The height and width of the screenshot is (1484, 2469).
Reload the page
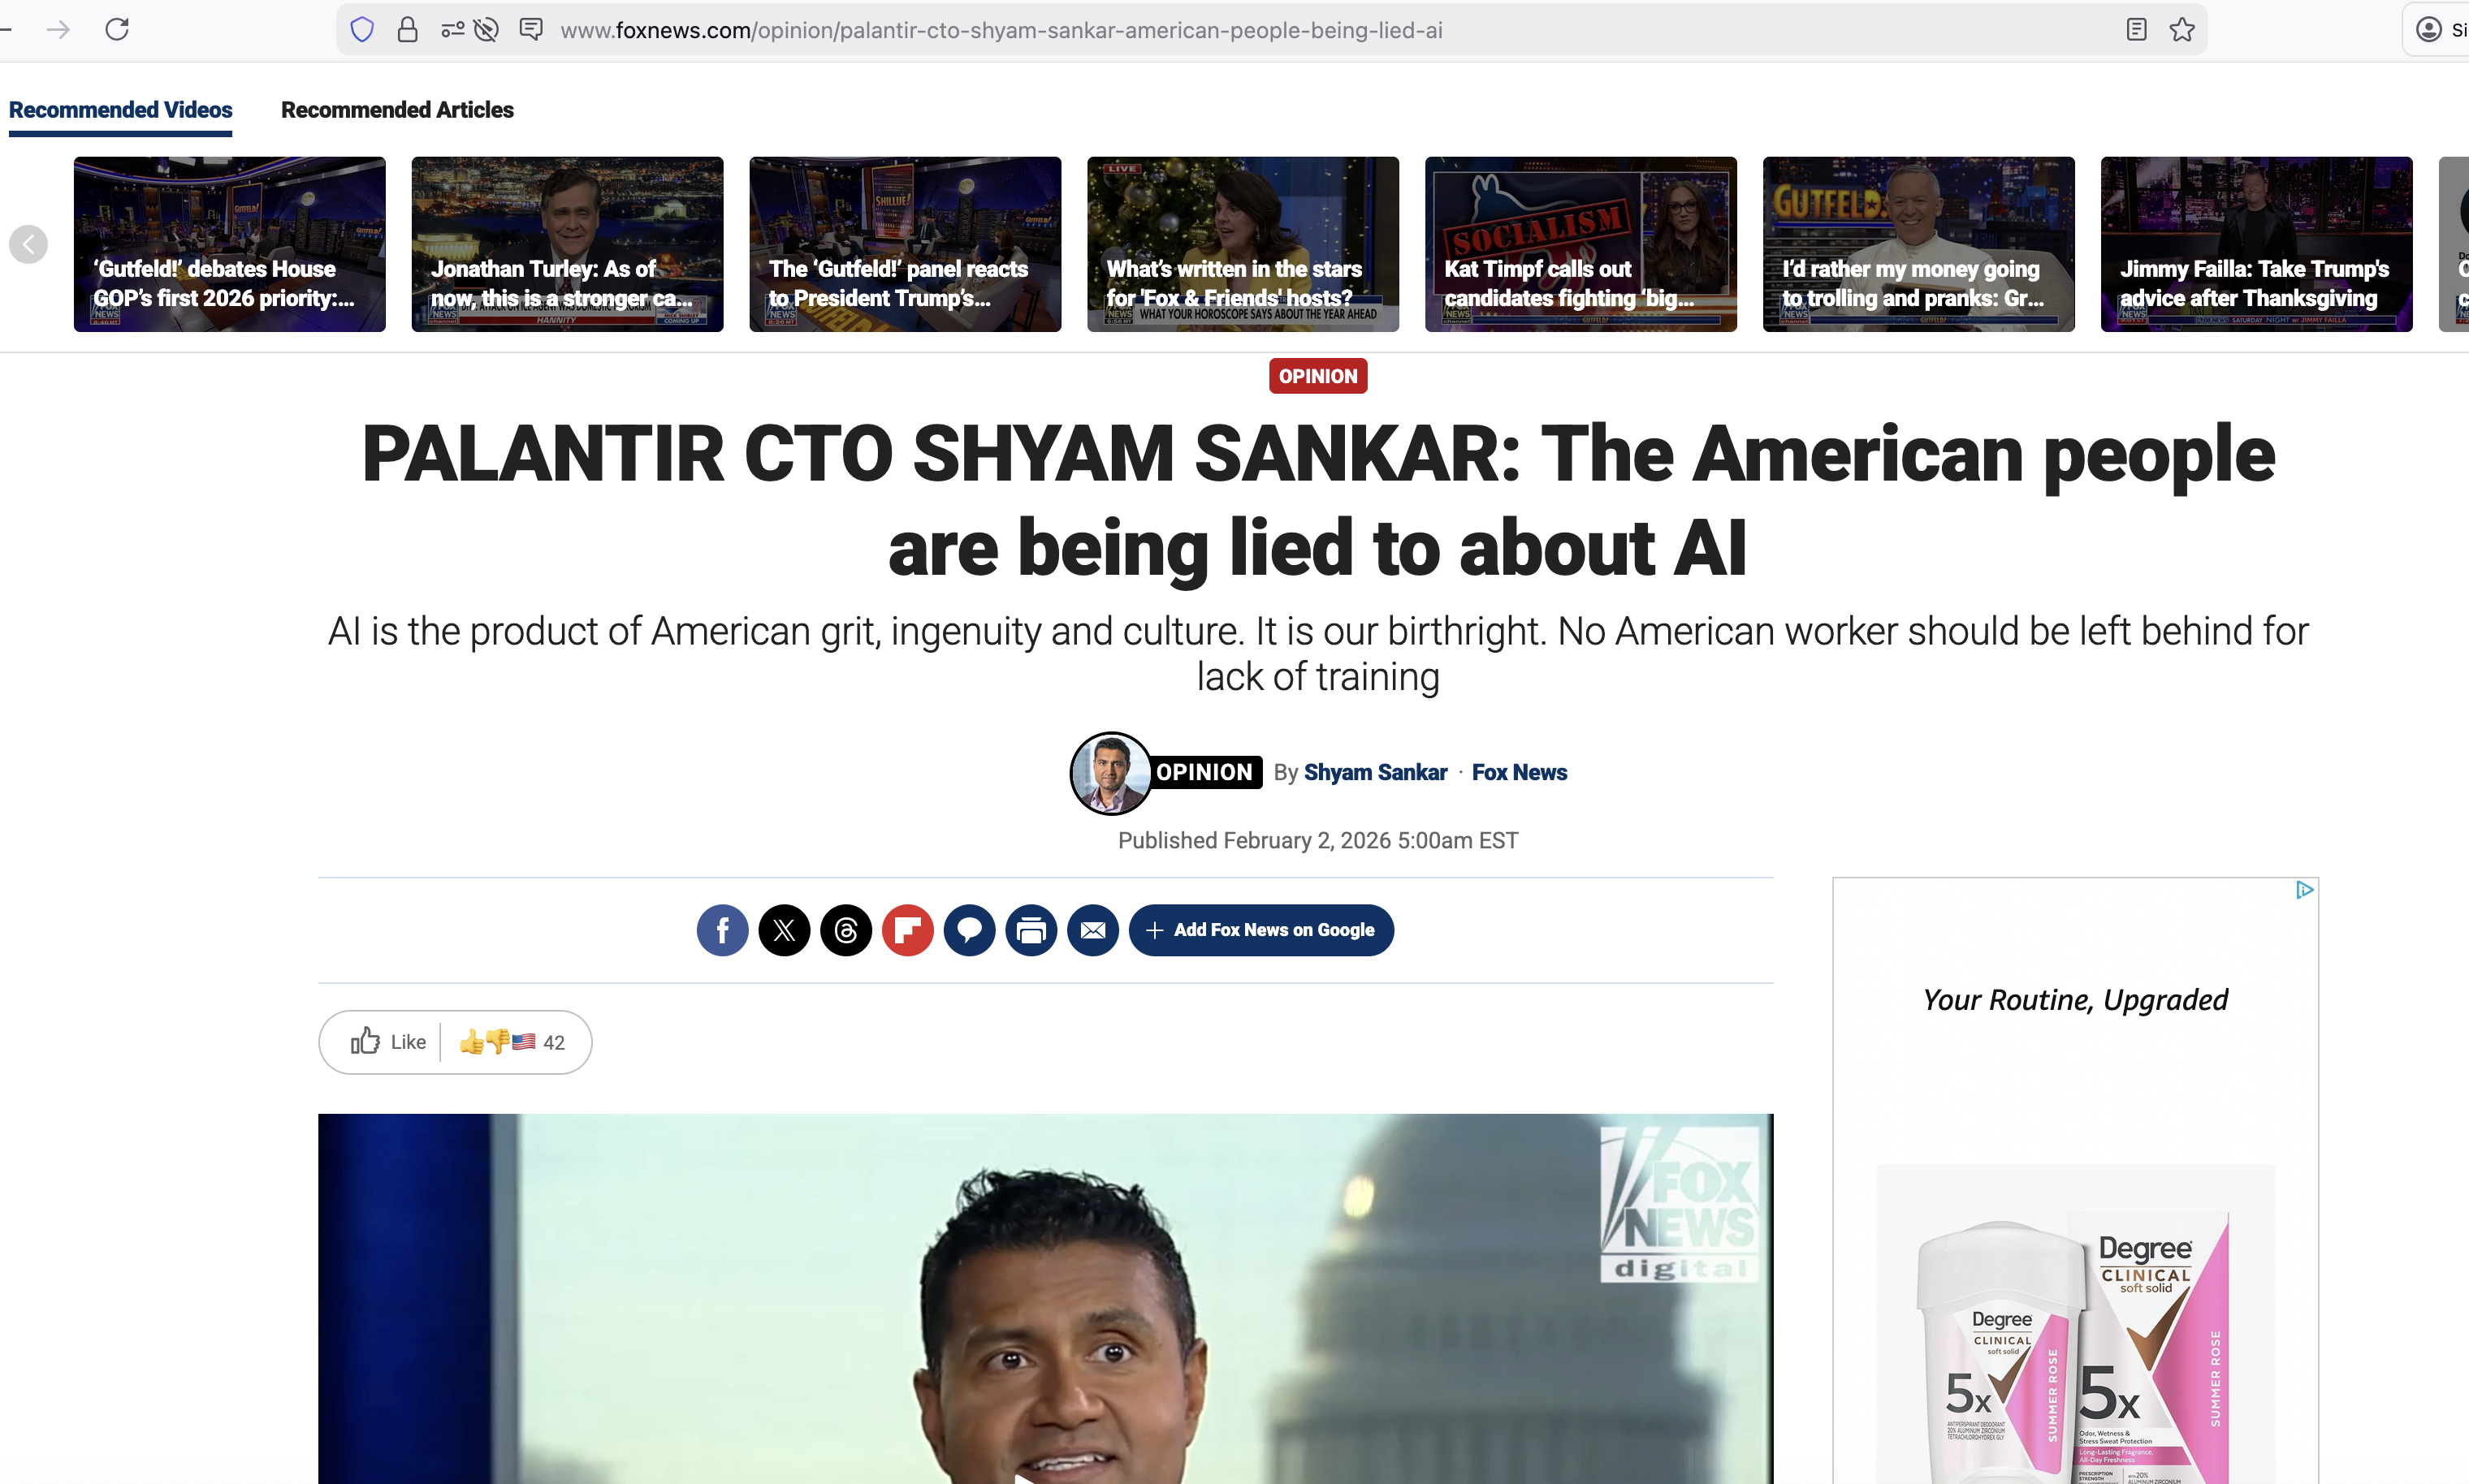point(117,30)
